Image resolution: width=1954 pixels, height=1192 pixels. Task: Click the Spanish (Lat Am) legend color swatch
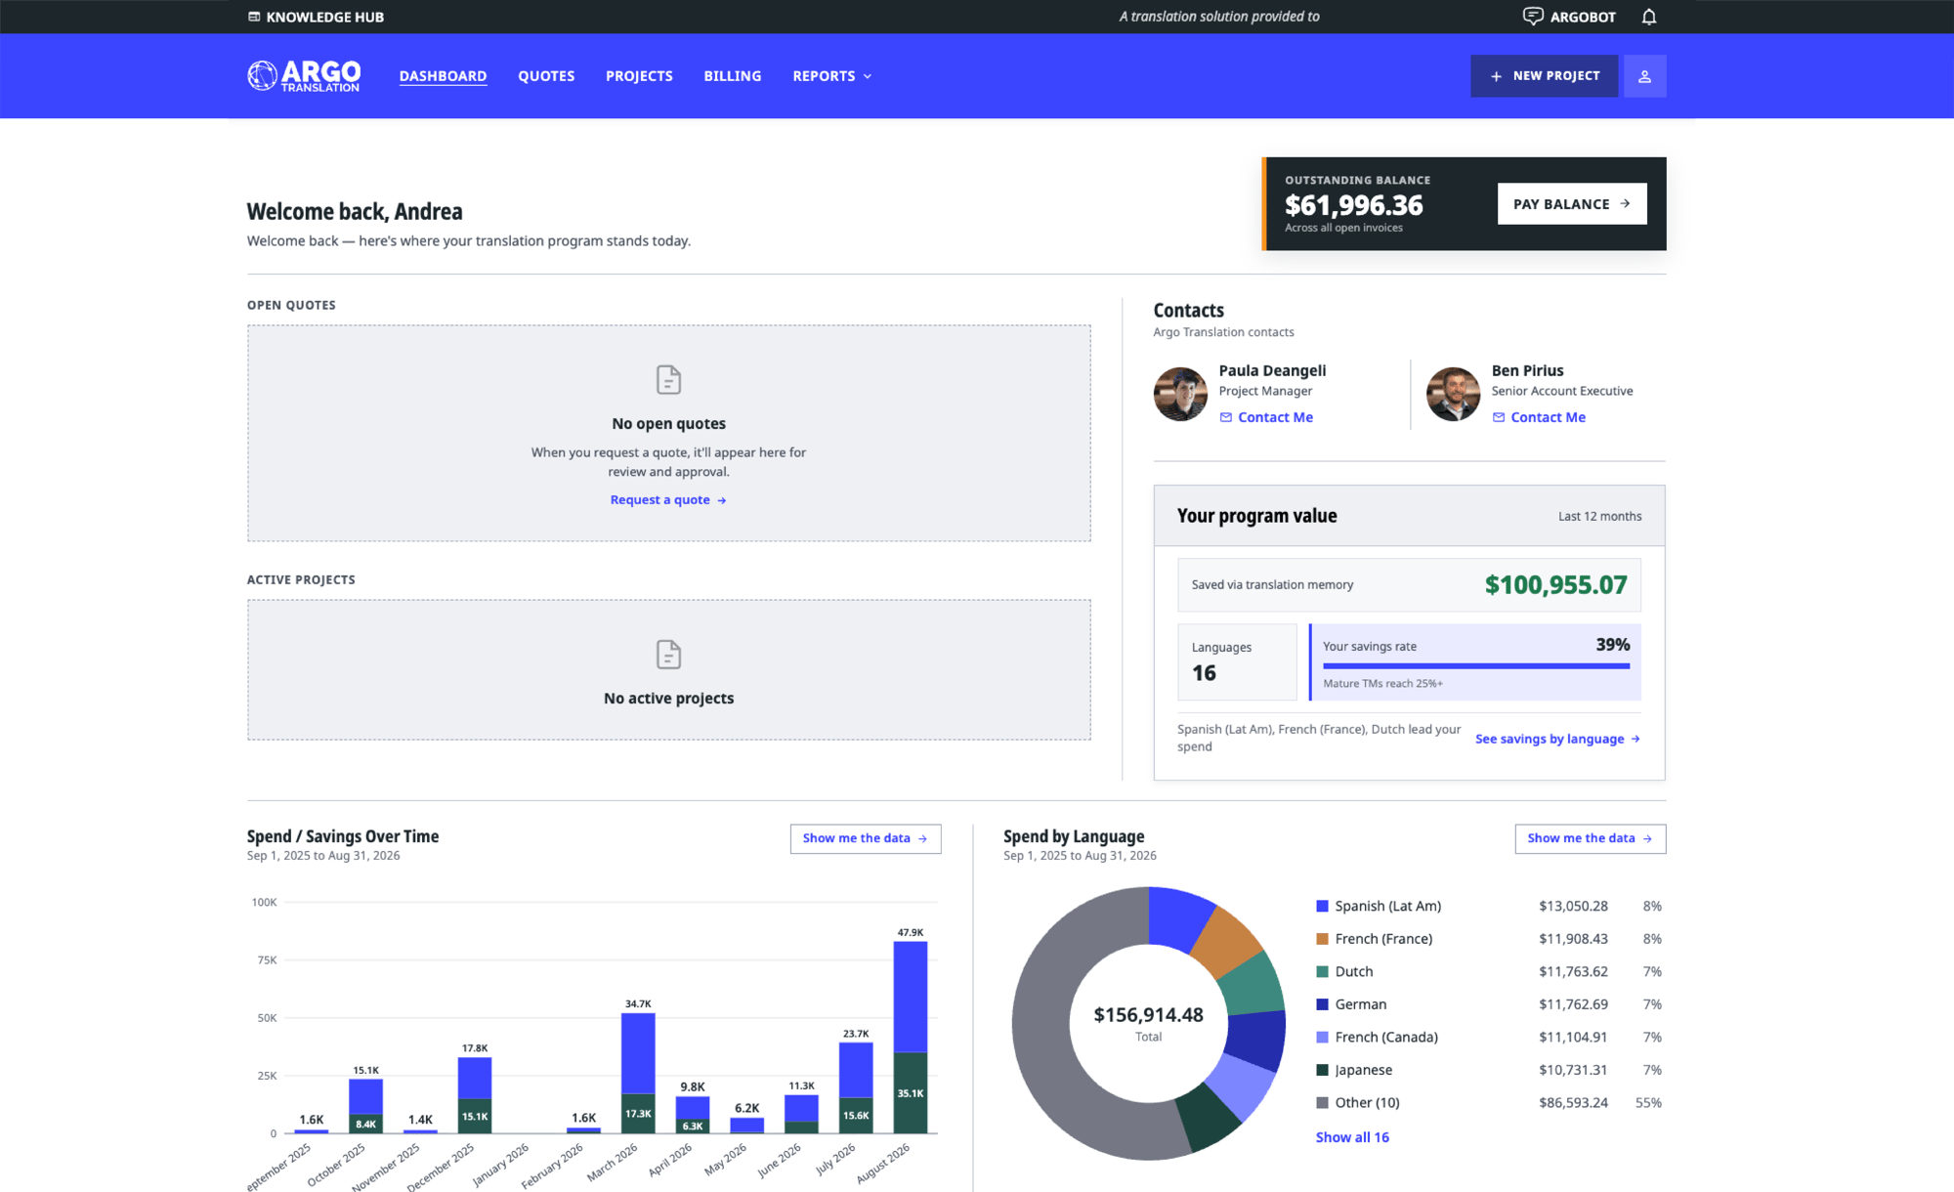[1322, 907]
